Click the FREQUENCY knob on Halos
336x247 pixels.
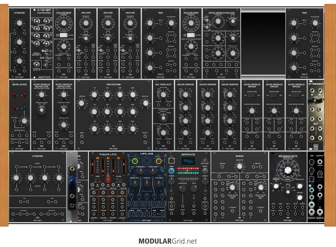(x=141, y=172)
